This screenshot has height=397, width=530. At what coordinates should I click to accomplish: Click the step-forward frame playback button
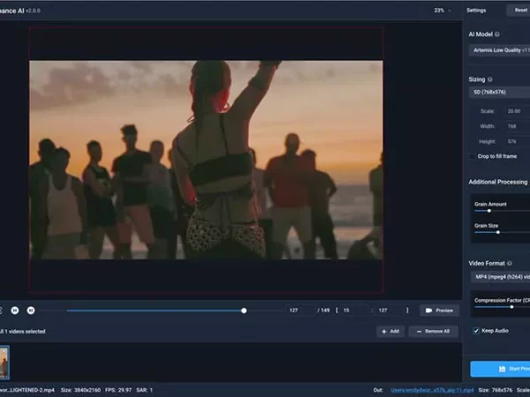tap(31, 311)
